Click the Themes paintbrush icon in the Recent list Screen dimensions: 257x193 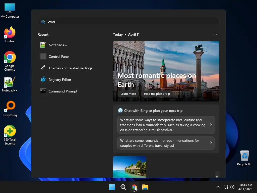(43, 68)
